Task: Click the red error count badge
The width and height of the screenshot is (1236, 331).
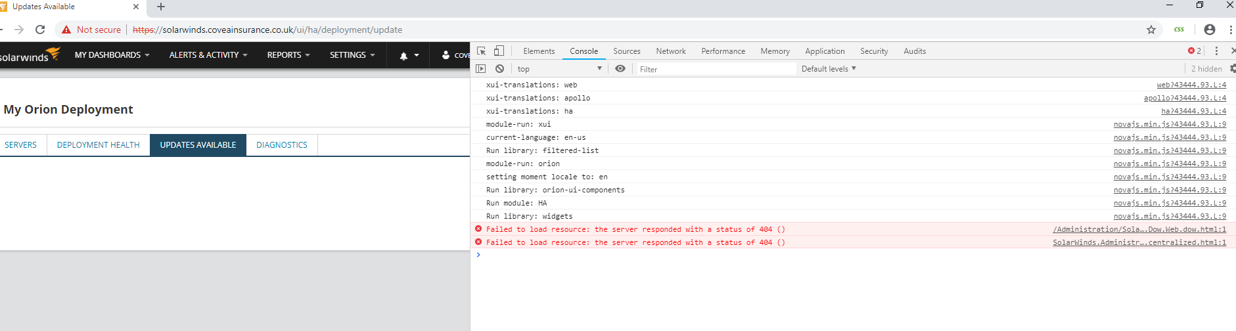Action: pos(1195,51)
